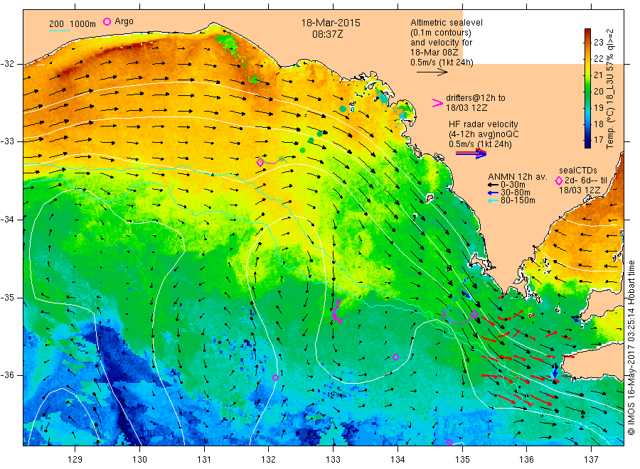The height and width of the screenshot is (469, 640).
Task: Click the -36 latitude axis label
Action: pyautogui.click(x=7, y=375)
